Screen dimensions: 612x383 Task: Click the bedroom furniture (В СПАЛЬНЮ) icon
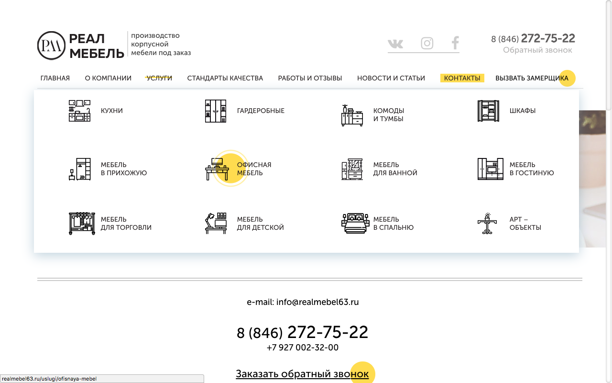pos(356,224)
